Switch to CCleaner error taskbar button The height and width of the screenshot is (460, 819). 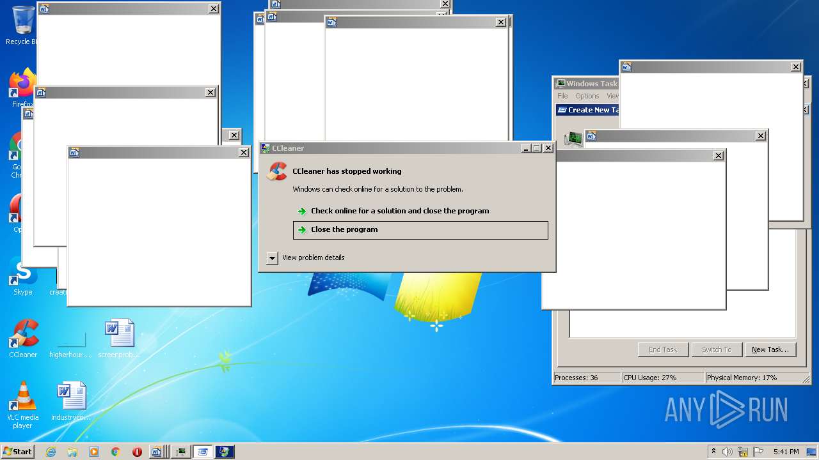(x=225, y=452)
